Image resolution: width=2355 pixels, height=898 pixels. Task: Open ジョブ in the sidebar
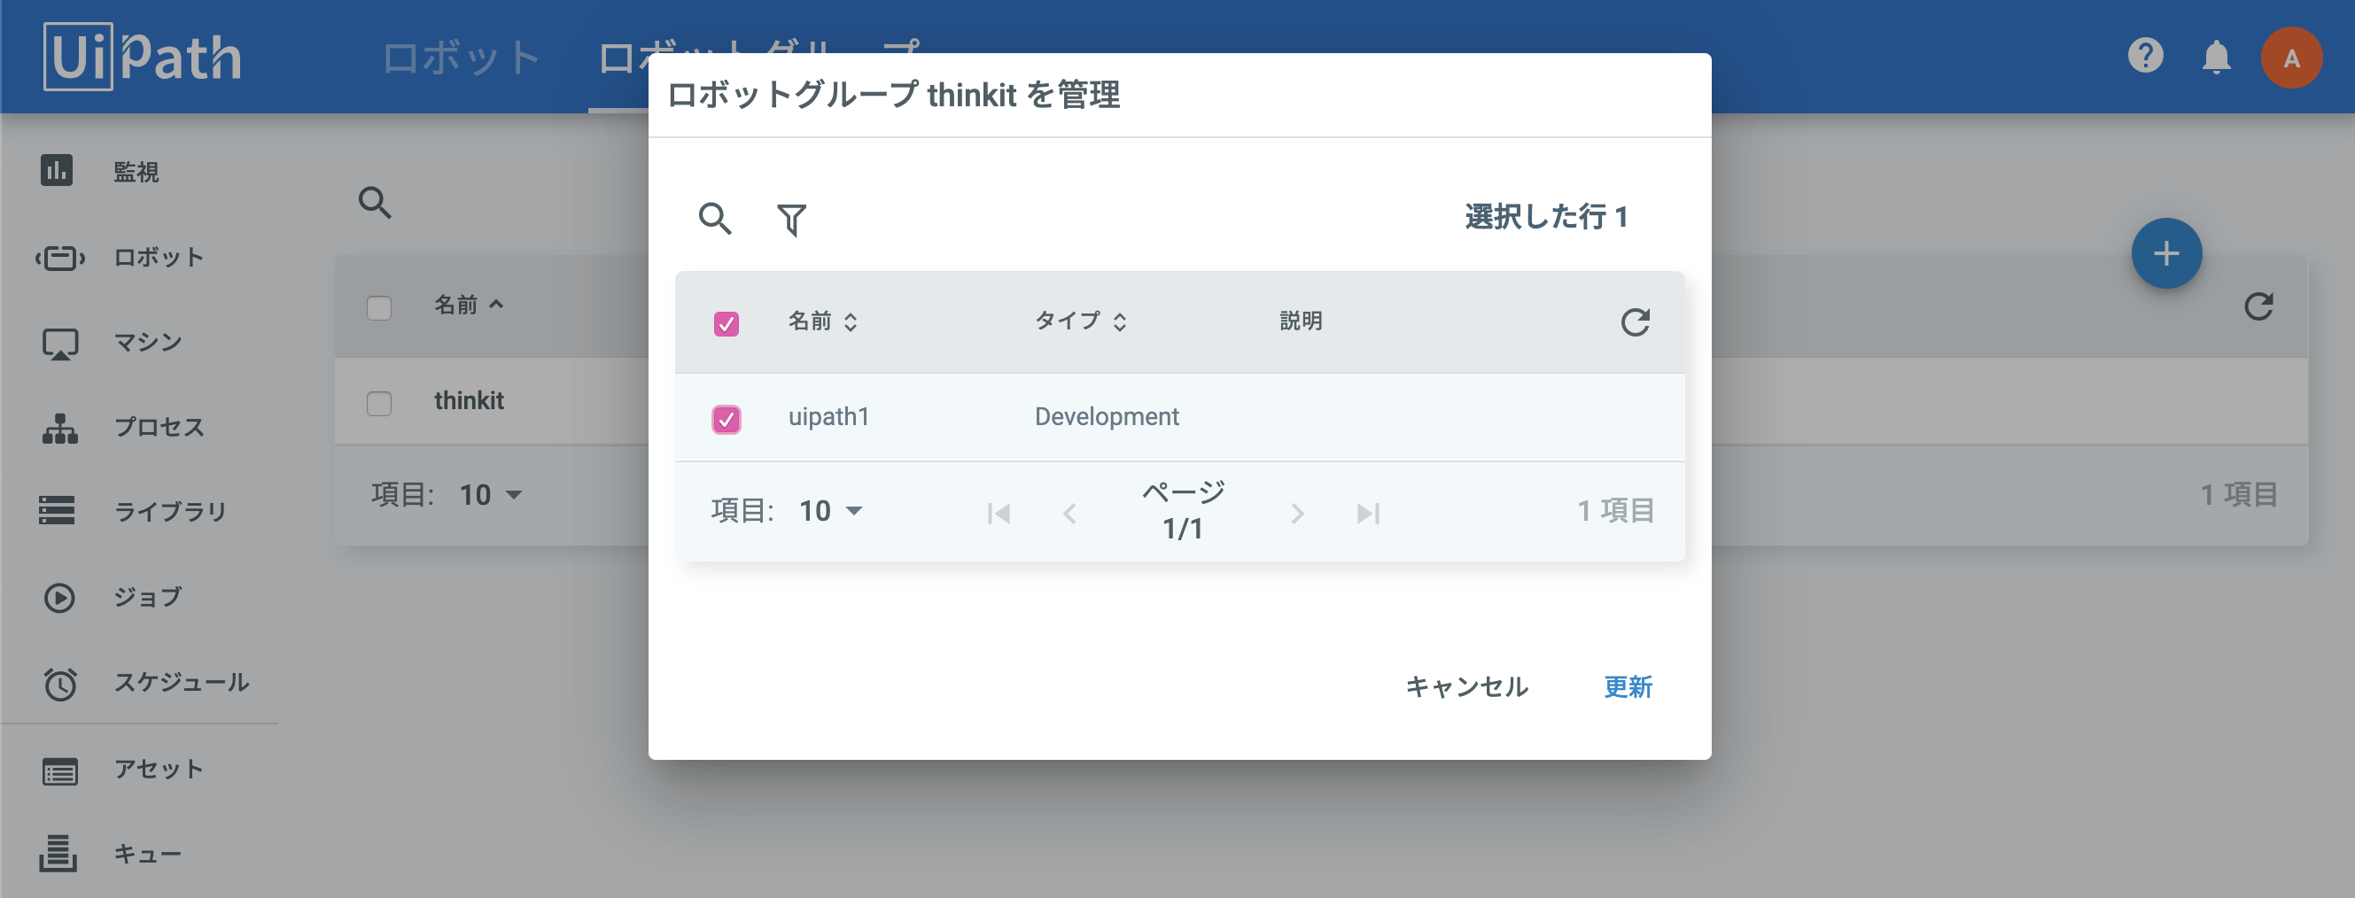147,598
